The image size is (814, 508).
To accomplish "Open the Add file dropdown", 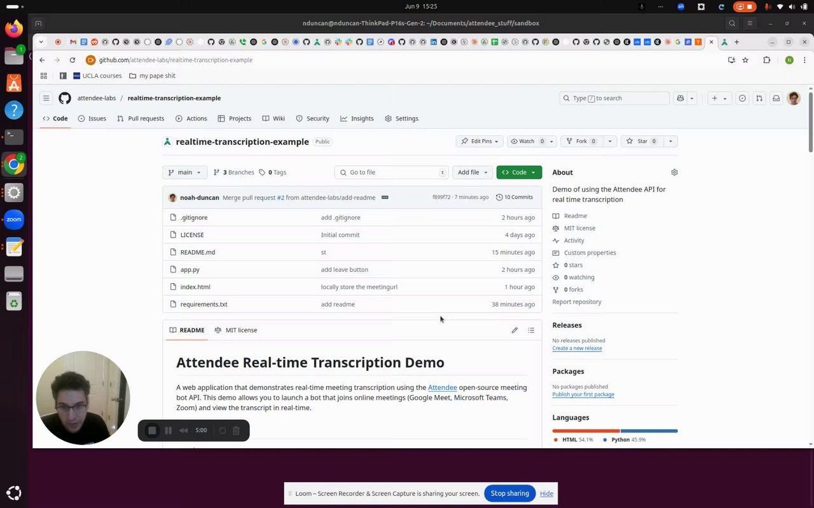I will pos(473,172).
